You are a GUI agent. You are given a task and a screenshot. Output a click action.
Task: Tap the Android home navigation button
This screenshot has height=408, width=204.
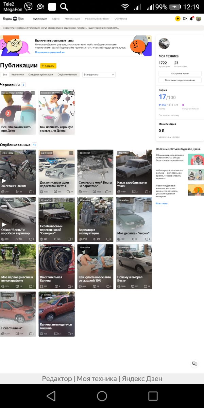coord(102,396)
